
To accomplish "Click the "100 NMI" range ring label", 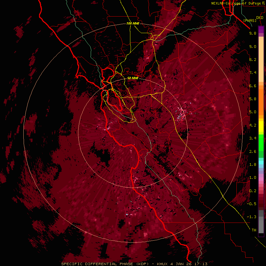I will pyautogui.click(x=133, y=23).
